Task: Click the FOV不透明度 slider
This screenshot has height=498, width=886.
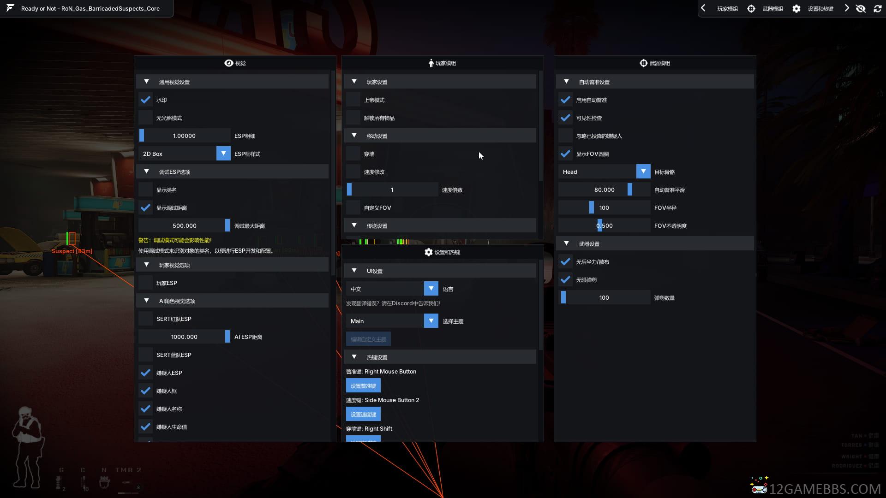Action: coord(605,225)
